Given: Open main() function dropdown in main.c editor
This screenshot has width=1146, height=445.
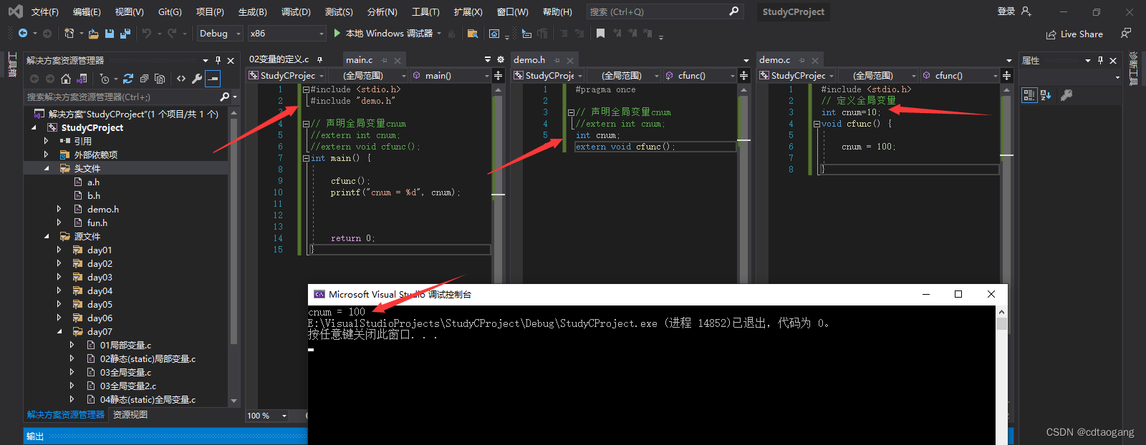Looking at the screenshot, I should pyautogui.click(x=451, y=75).
